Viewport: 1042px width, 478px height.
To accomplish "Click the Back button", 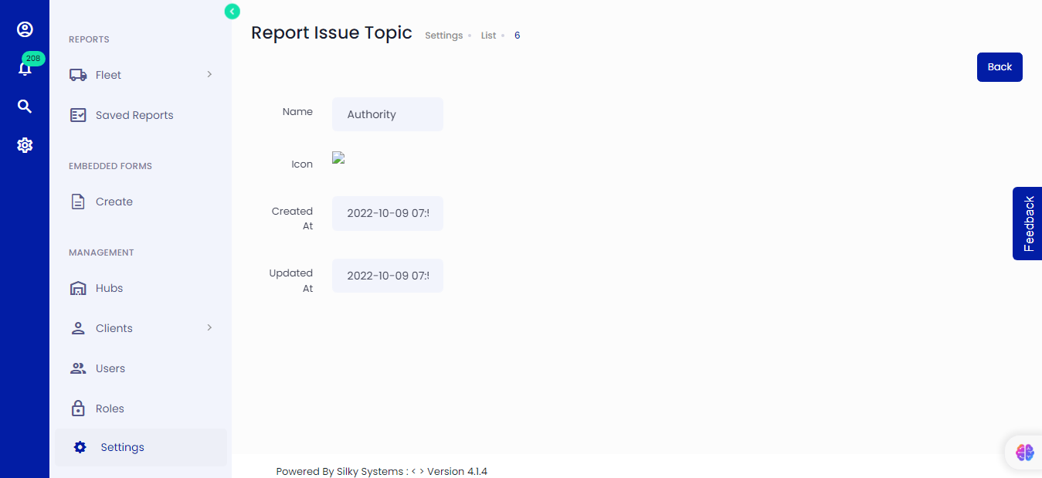I will (x=1000, y=67).
